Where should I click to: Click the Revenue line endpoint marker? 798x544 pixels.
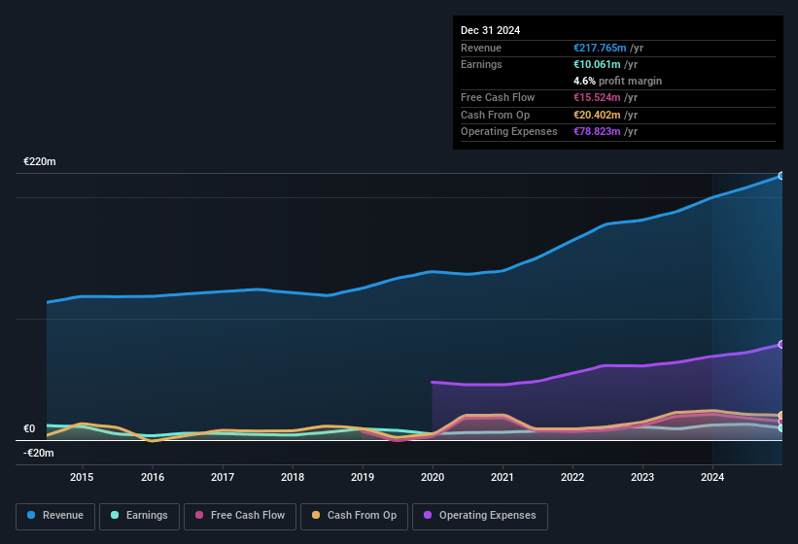(781, 176)
